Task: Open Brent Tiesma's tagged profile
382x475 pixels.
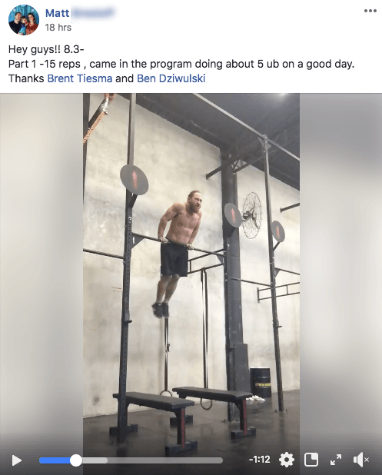Action: pyautogui.click(x=80, y=78)
